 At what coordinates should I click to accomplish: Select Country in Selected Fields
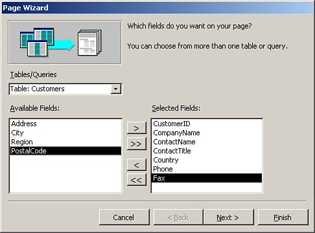(207, 160)
